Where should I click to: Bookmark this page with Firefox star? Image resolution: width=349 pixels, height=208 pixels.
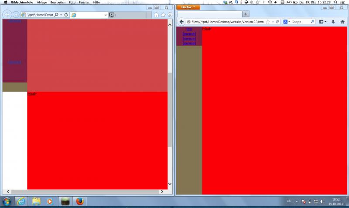(x=267, y=22)
